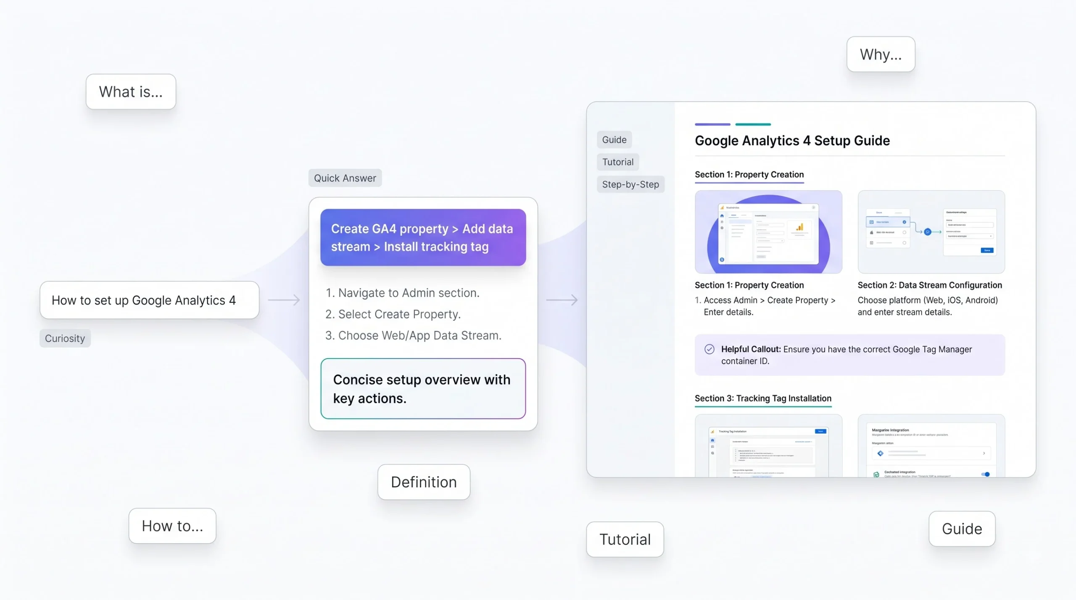Select the Step-by-Step sidebar tag
The width and height of the screenshot is (1076, 600).
point(630,184)
